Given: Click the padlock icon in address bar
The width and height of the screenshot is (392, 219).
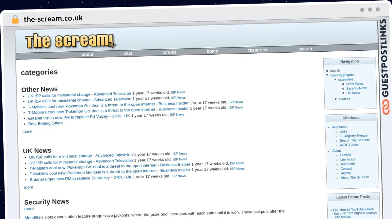Looking at the screenshot, I should coord(15,19).
